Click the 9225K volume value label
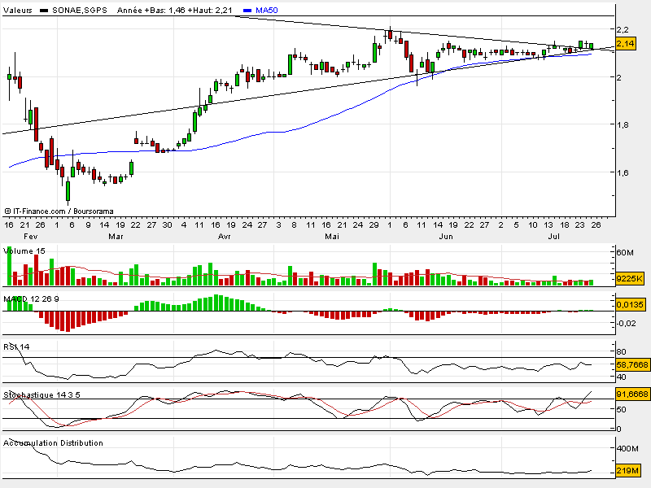Screen dimensions: 651x488 (630, 278)
